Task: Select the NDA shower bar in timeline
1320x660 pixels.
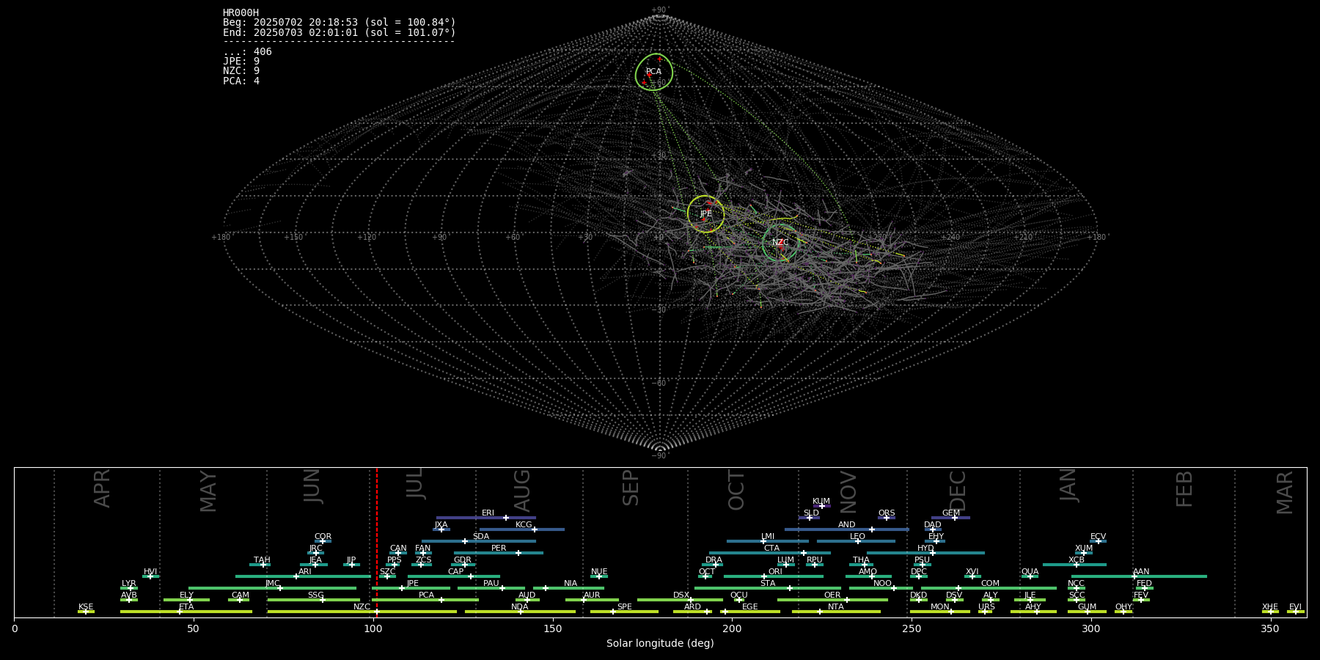Action: (x=520, y=612)
